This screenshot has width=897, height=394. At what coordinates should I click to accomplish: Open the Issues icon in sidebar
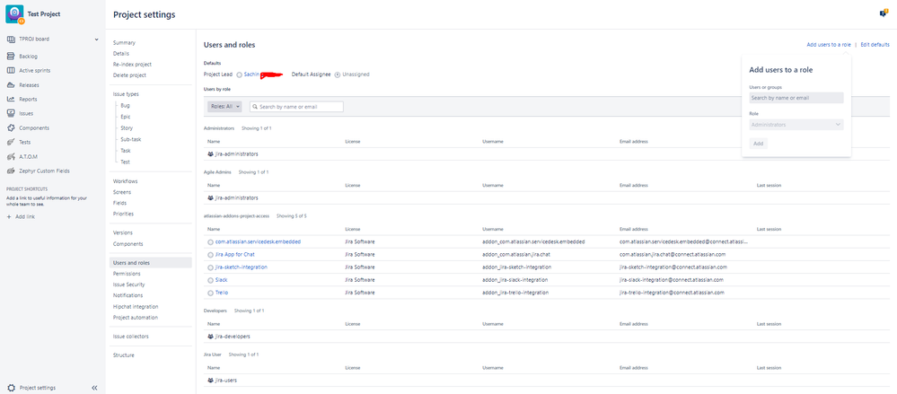pos(11,114)
